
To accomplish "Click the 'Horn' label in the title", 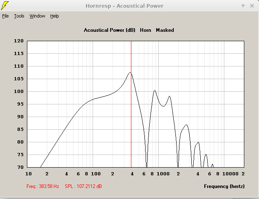I will [x=146, y=30].
